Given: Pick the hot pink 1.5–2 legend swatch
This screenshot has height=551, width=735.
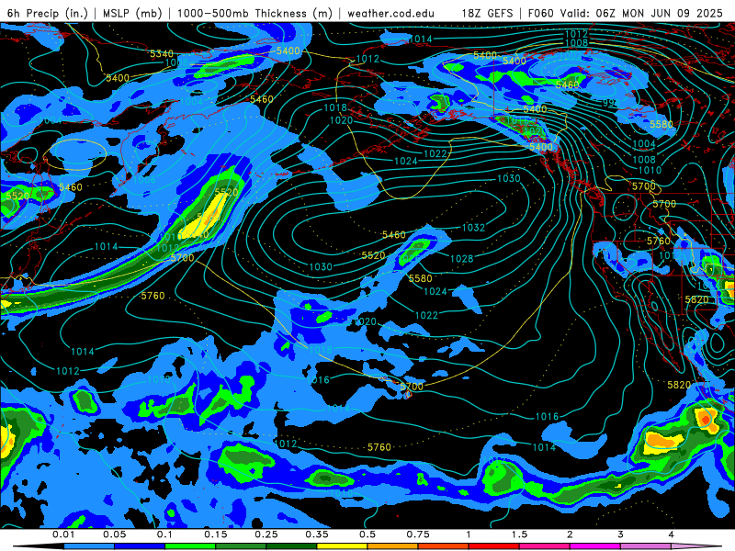Looking at the screenshot, I should pos(545,546).
